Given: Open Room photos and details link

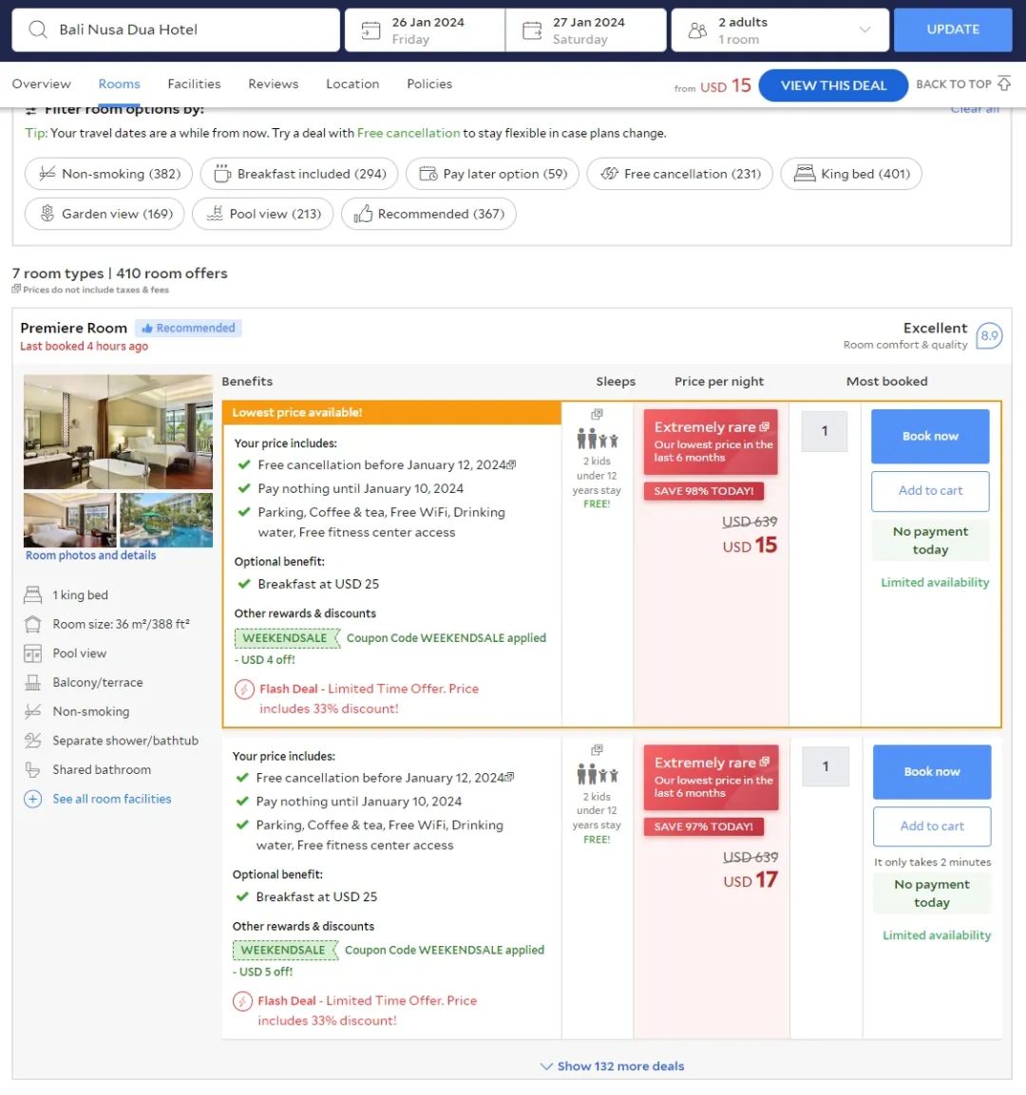Looking at the screenshot, I should pyautogui.click(x=91, y=556).
